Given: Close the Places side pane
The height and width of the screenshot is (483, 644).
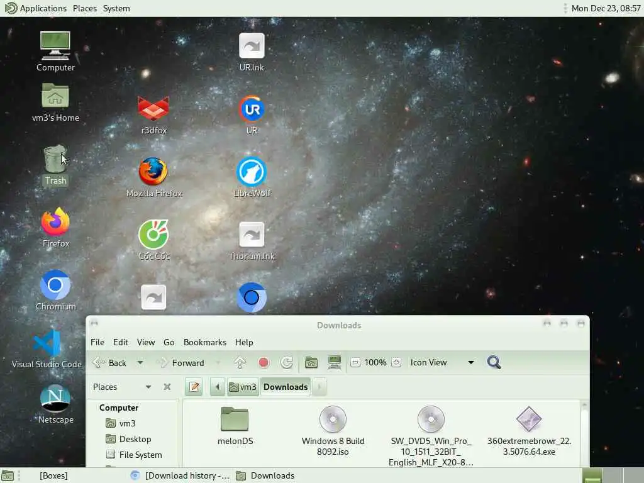Looking at the screenshot, I should (167, 387).
